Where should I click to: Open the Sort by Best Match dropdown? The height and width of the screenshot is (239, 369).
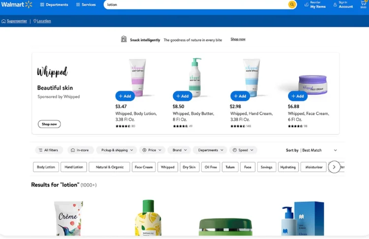[311, 150]
